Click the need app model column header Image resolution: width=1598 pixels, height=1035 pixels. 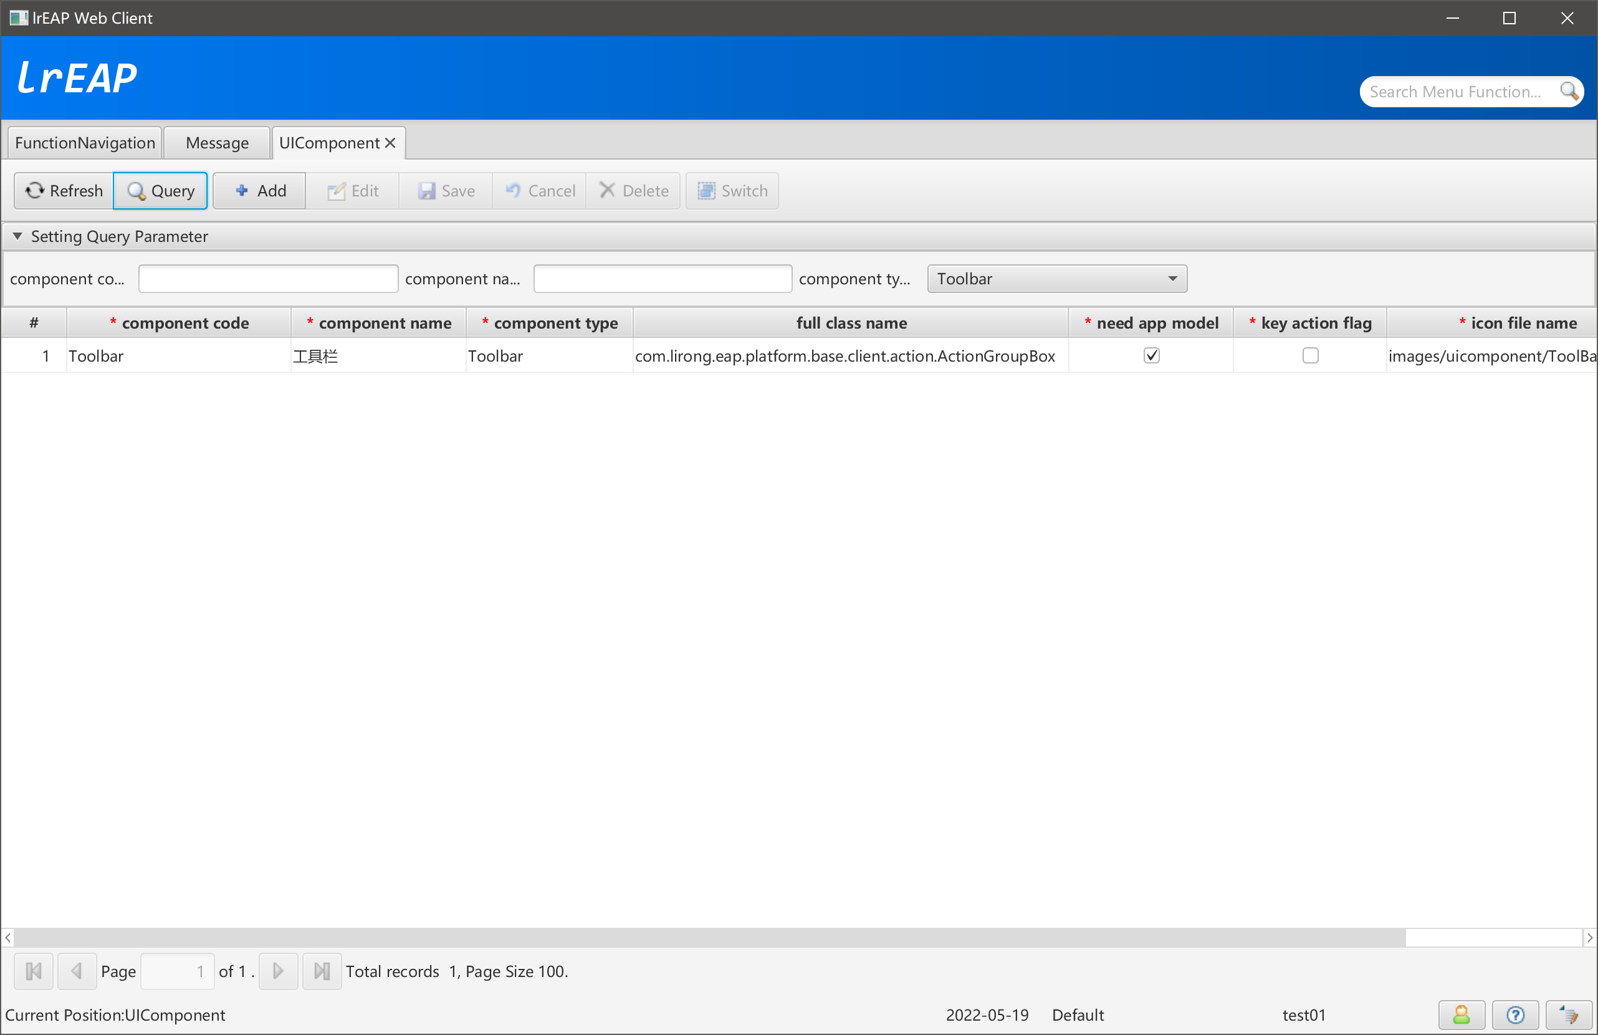[x=1151, y=323]
